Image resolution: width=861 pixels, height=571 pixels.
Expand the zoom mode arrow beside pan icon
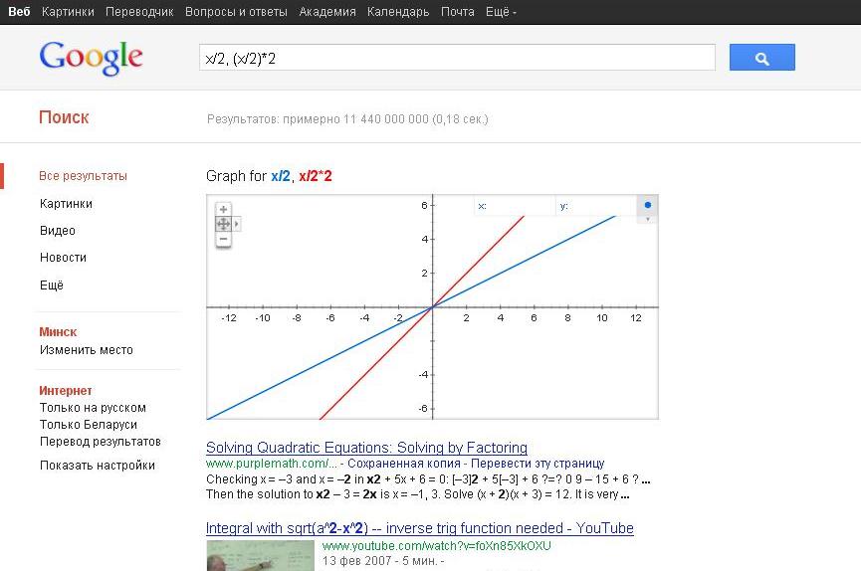point(237,224)
